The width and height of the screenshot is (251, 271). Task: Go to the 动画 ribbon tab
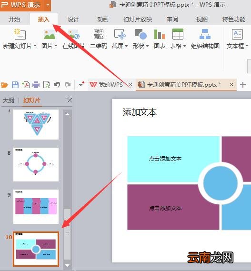coord(103,19)
